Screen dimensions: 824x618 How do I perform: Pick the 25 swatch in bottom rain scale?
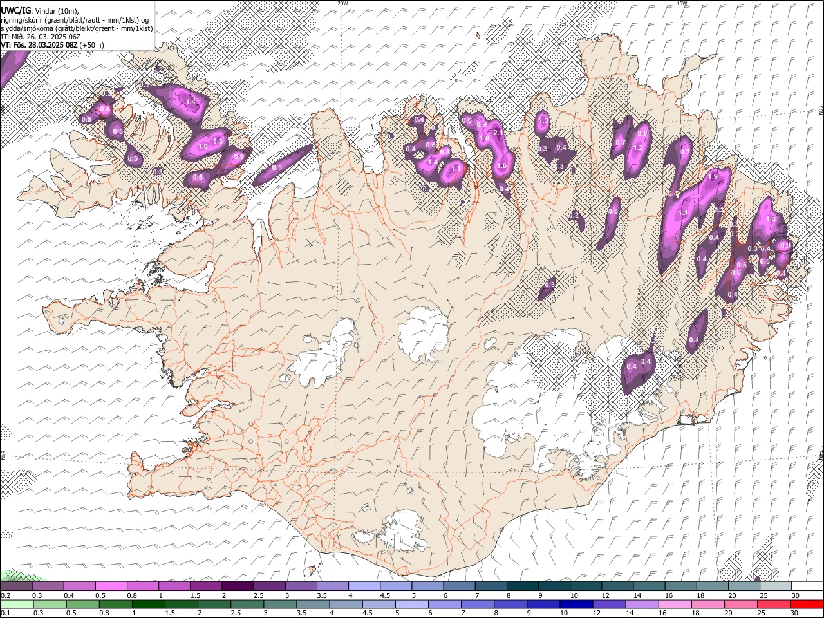773,604
